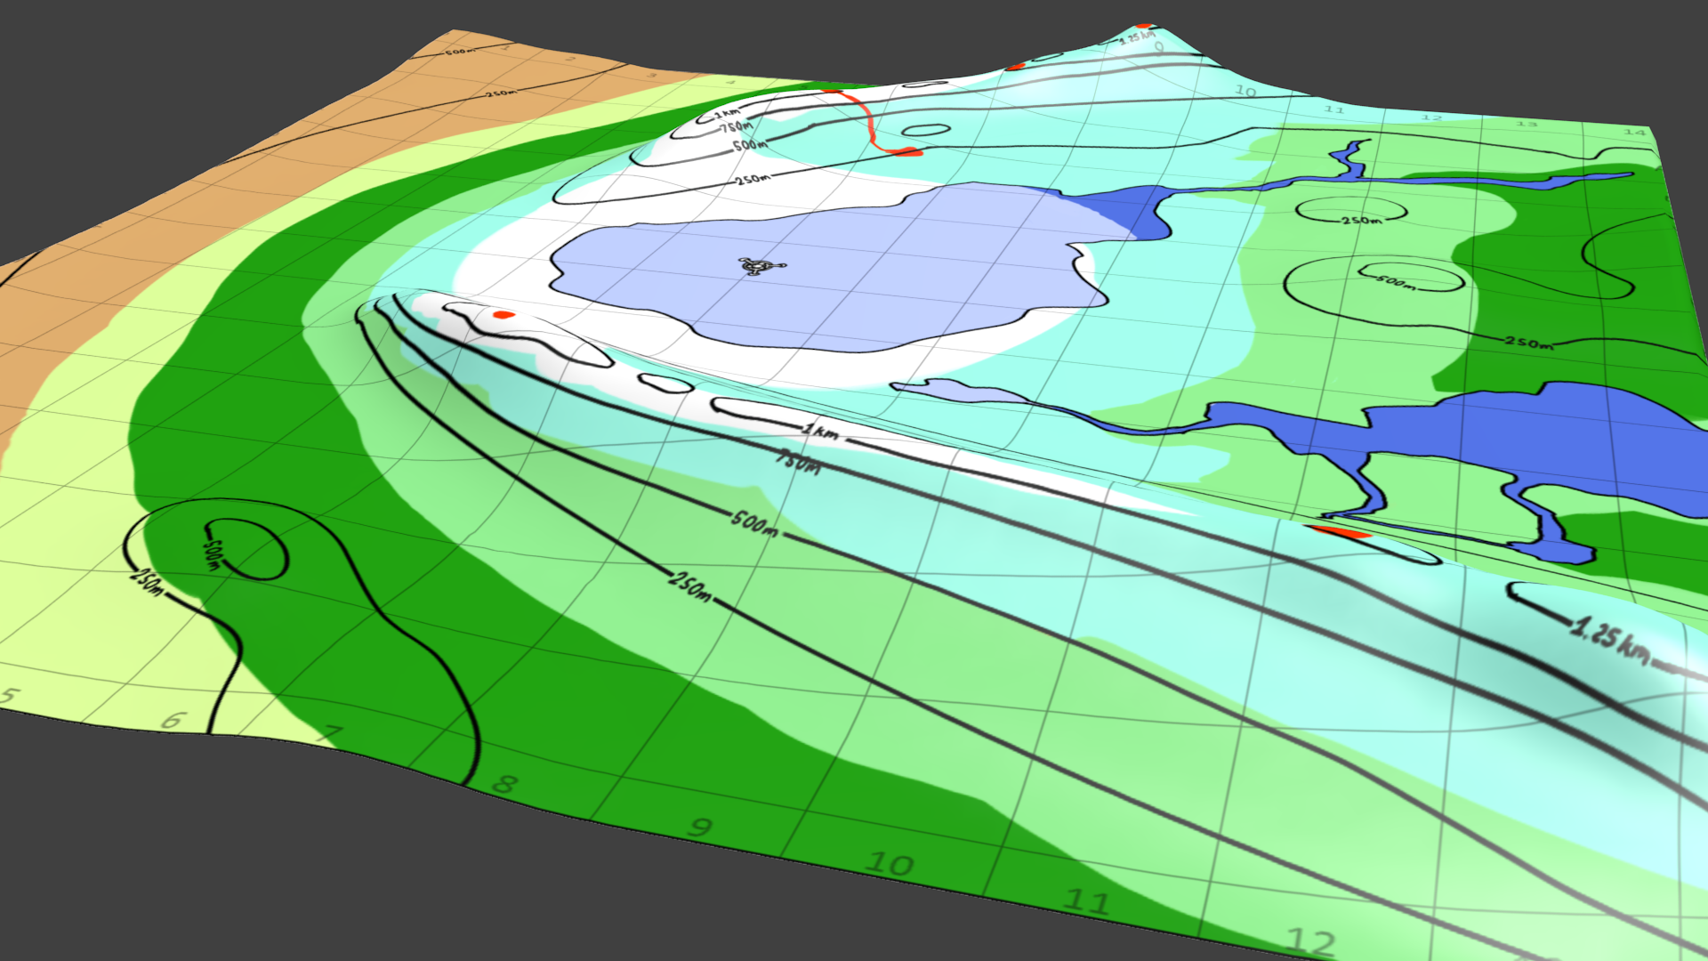1708x961 pixels.
Task: Click the large 1.25 km contour label
Action: click(x=1610, y=640)
